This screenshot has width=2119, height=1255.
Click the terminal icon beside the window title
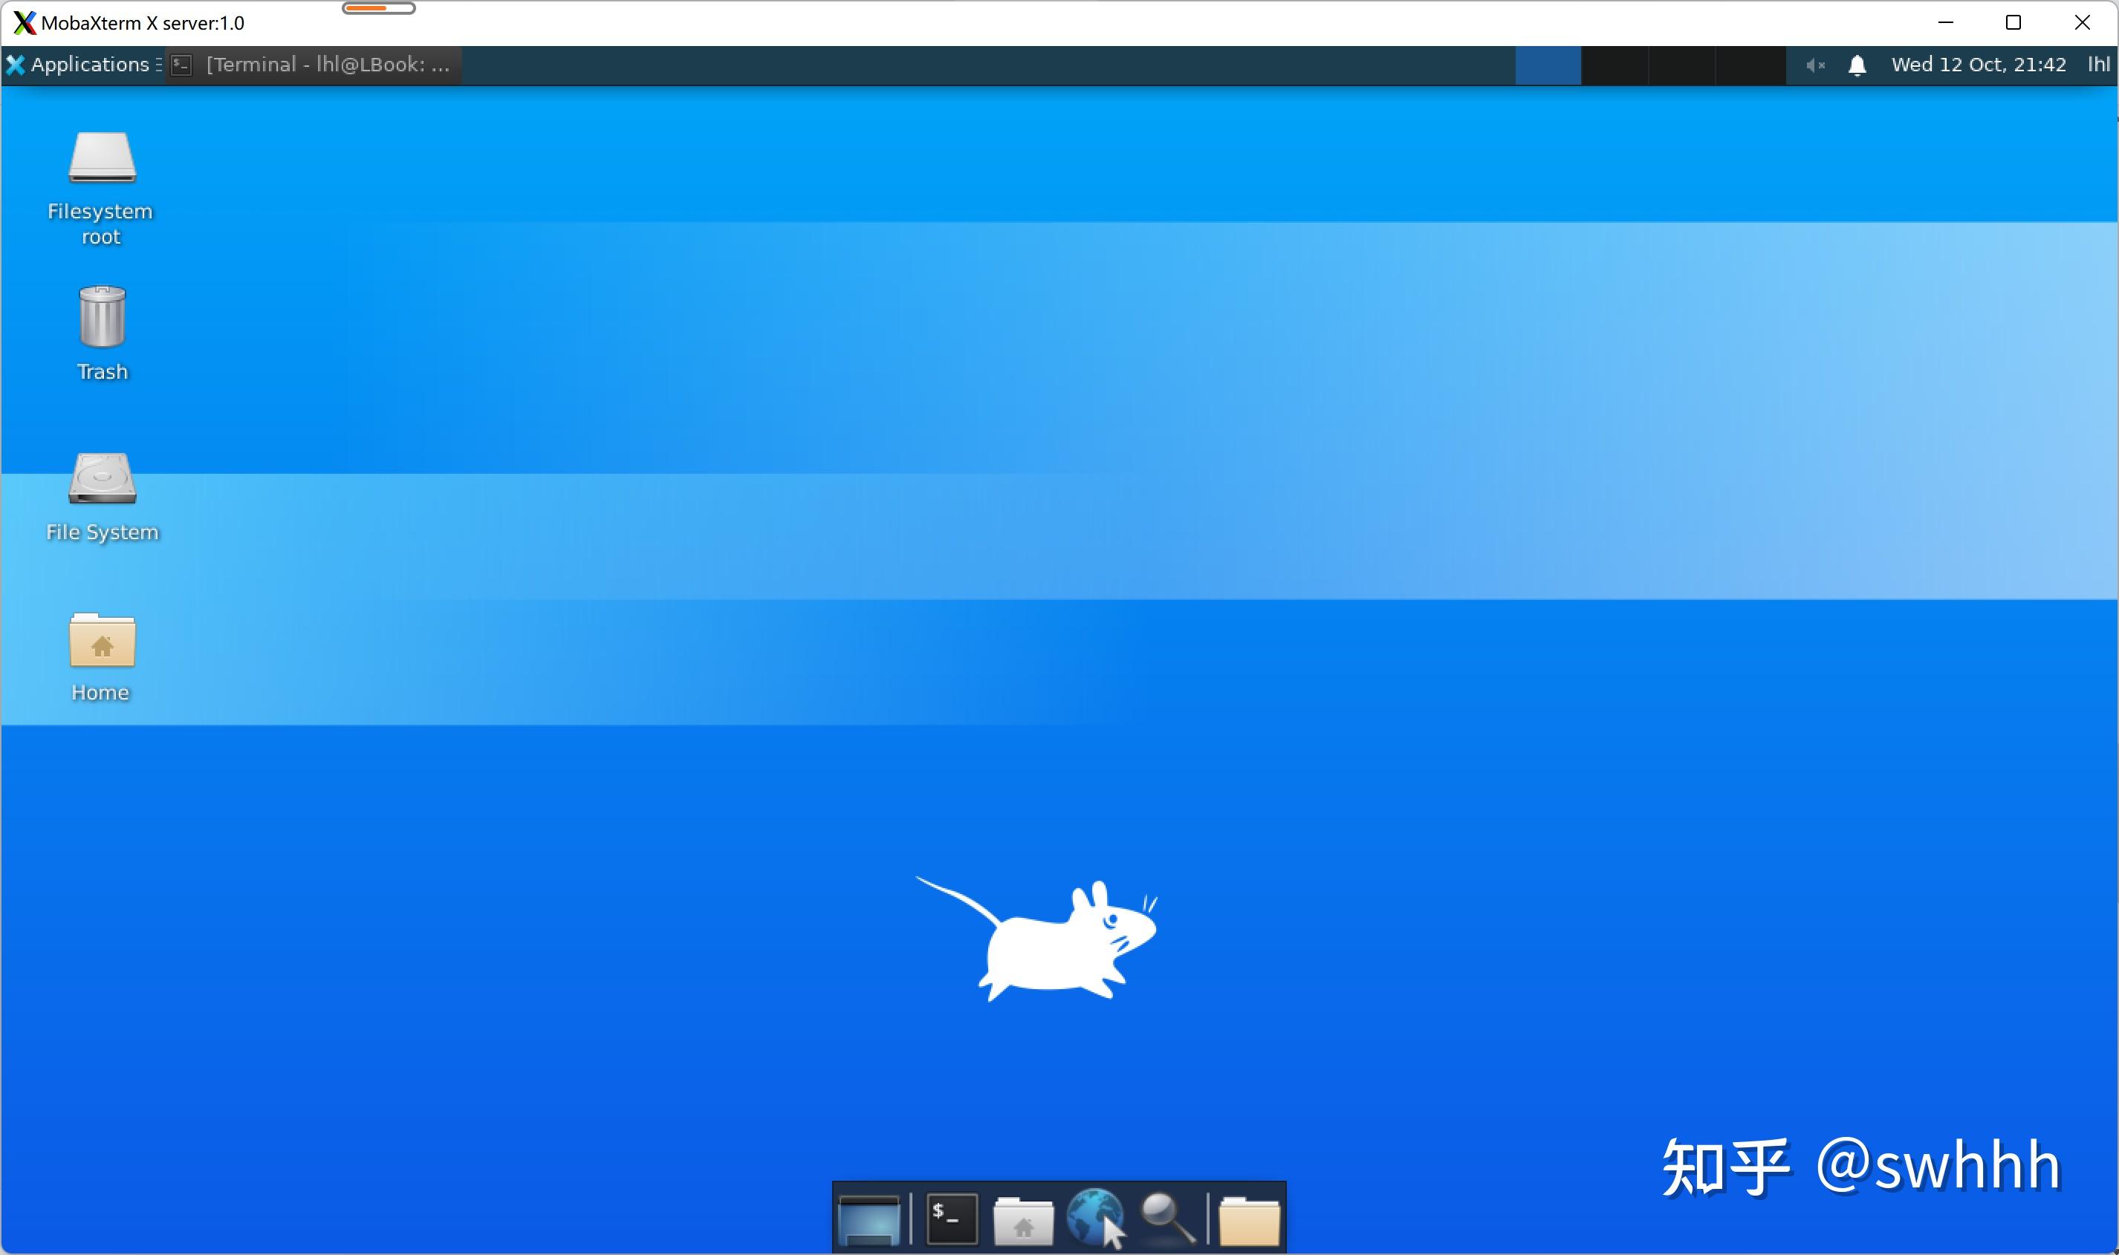point(181,65)
